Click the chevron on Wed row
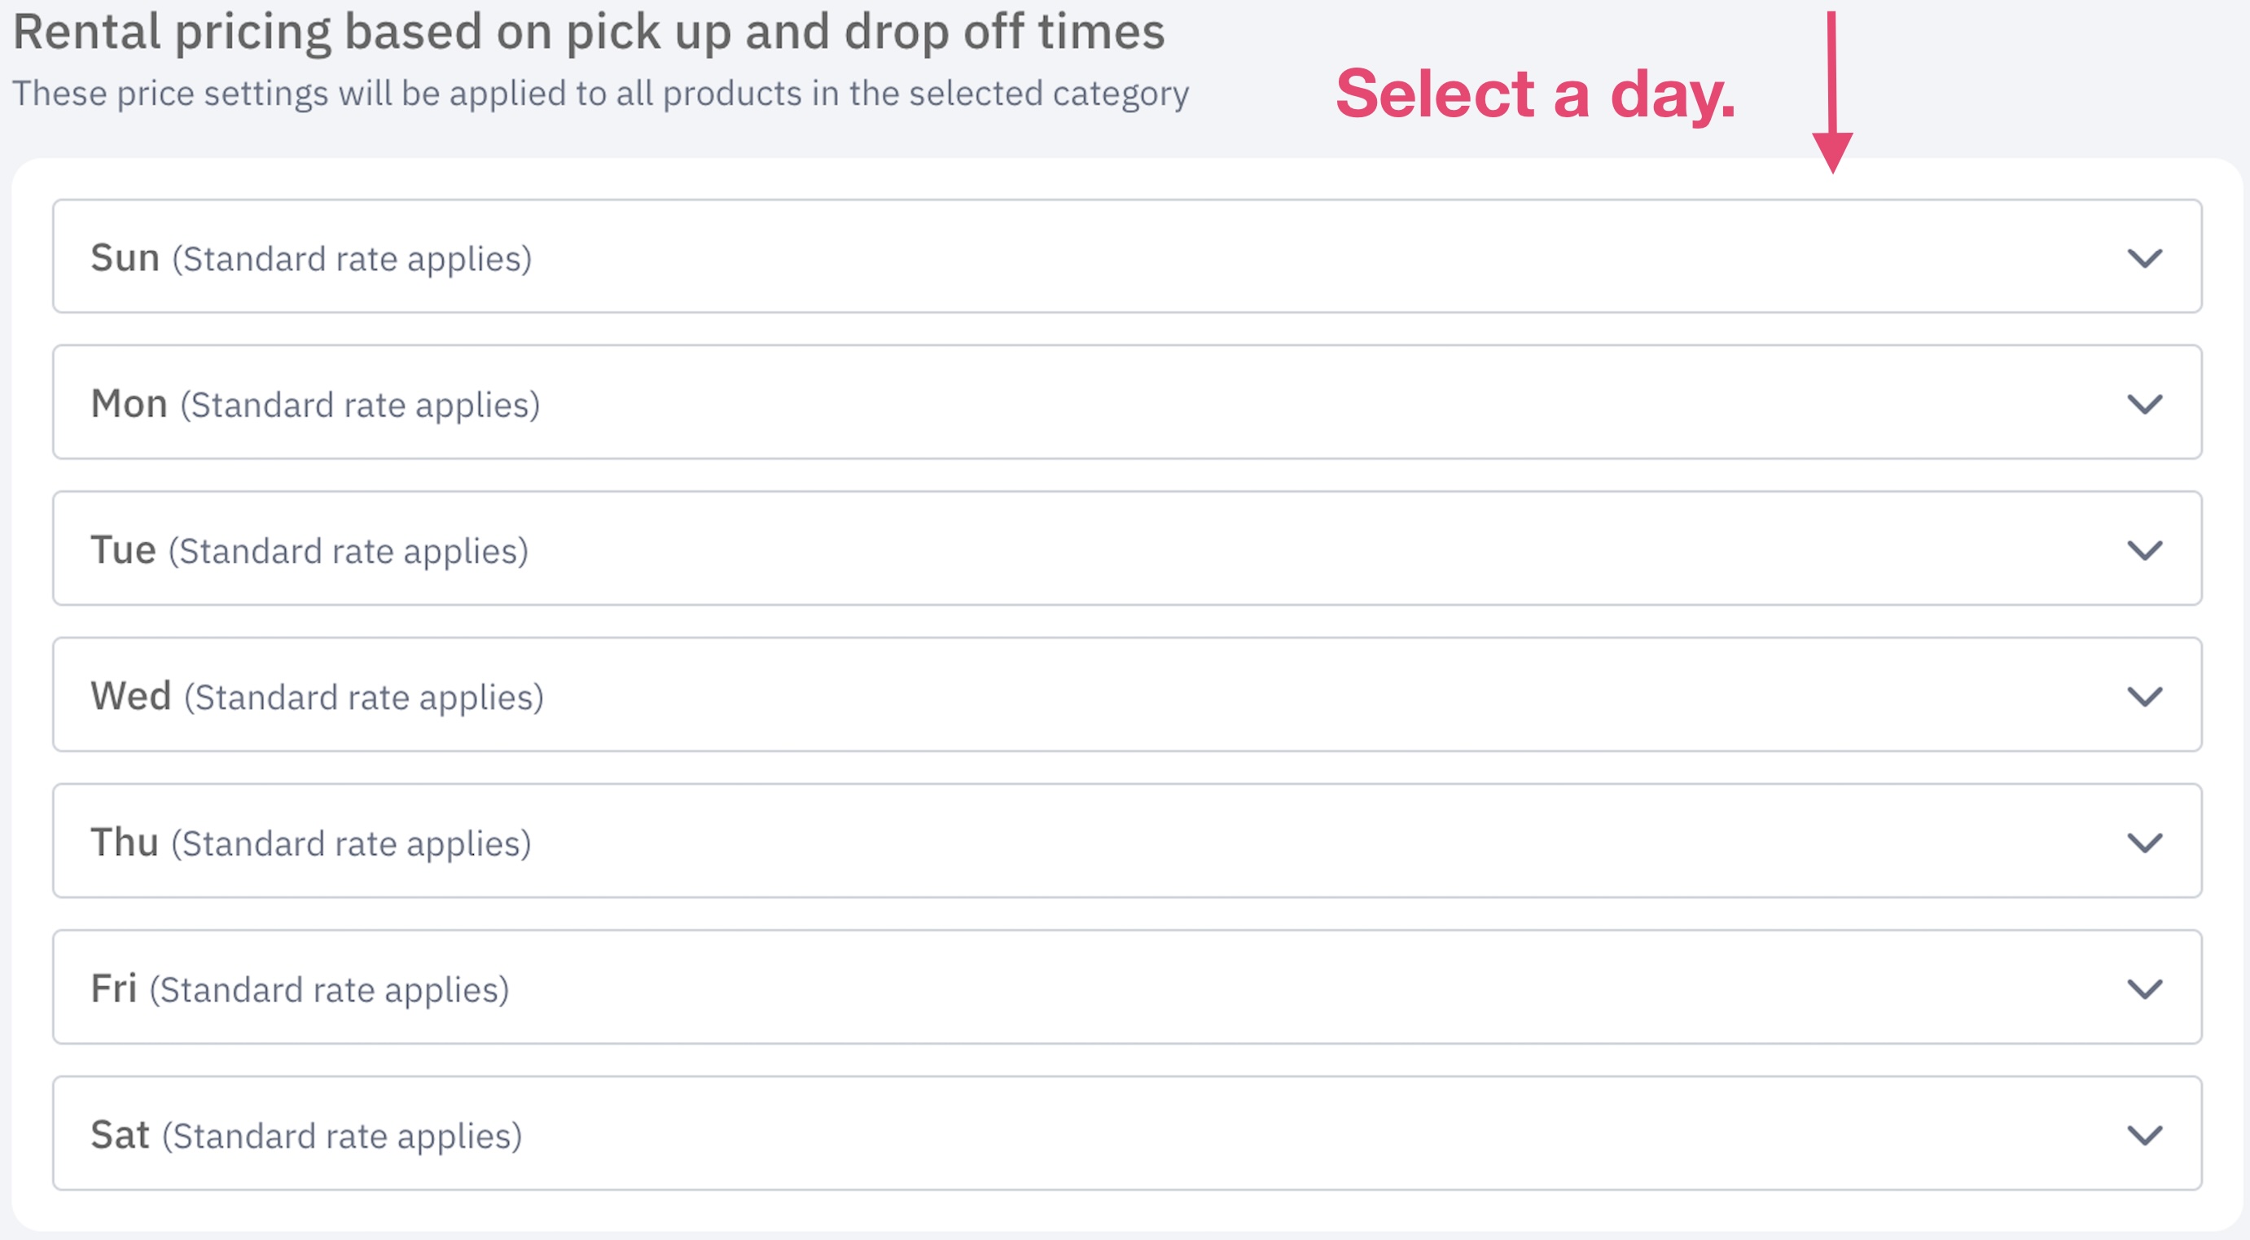Screen dimensions: 2250x1240 (x=2144, y=697)
